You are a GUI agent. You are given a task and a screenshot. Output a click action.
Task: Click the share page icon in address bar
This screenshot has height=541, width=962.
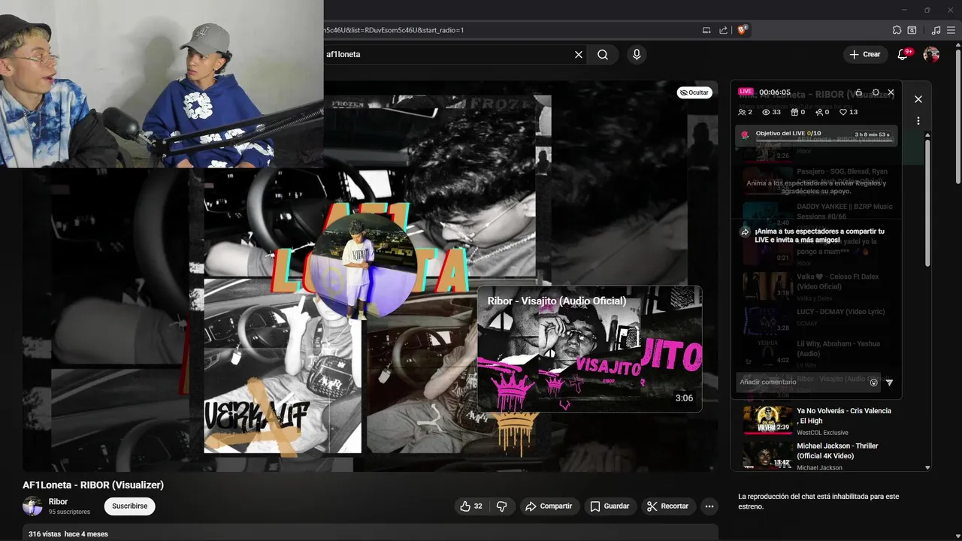pyautogui.click(x=724, y=30)
